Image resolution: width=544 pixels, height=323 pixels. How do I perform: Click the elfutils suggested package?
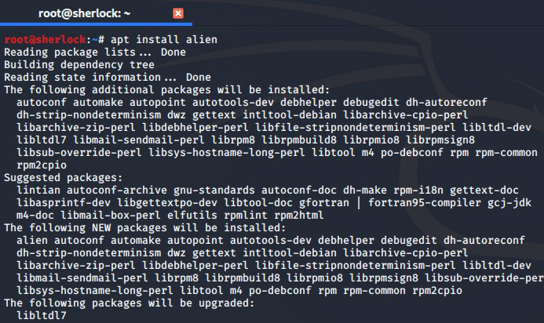195,216
